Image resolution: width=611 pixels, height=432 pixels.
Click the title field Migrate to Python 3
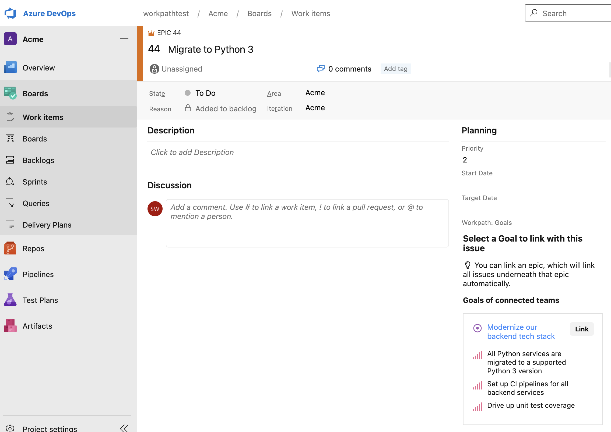[211, 49]
